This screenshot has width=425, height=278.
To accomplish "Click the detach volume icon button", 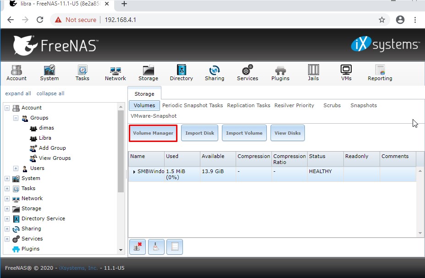I will click(138, 246).
